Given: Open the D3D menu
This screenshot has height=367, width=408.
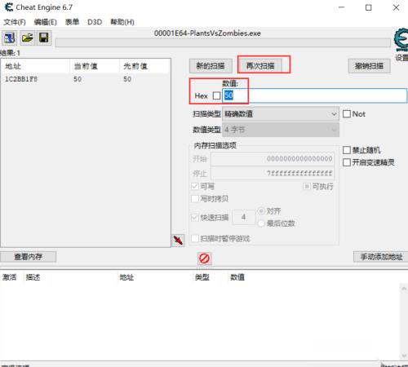Looking at the screenshot, I should point(95,22).
